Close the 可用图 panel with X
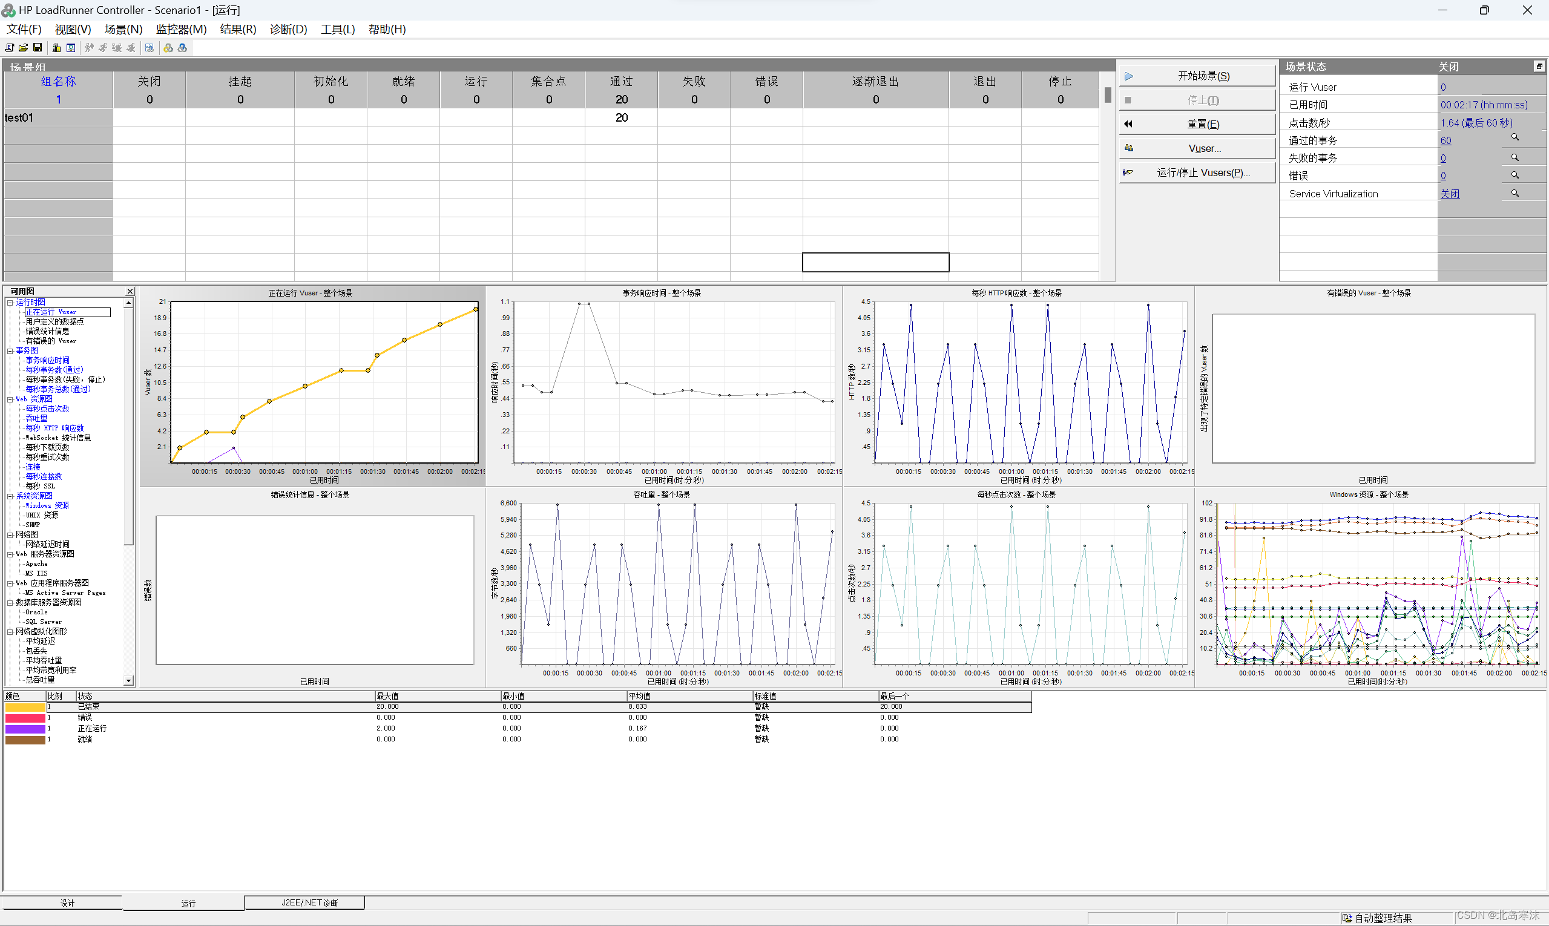The height and width of the screenshot is (926, 1549). click(x=130, y=291)
